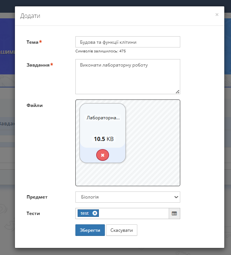Save the assignment with Зберегти
The height and width of the screenshot is (255, 231).
[x=90, y=230]
